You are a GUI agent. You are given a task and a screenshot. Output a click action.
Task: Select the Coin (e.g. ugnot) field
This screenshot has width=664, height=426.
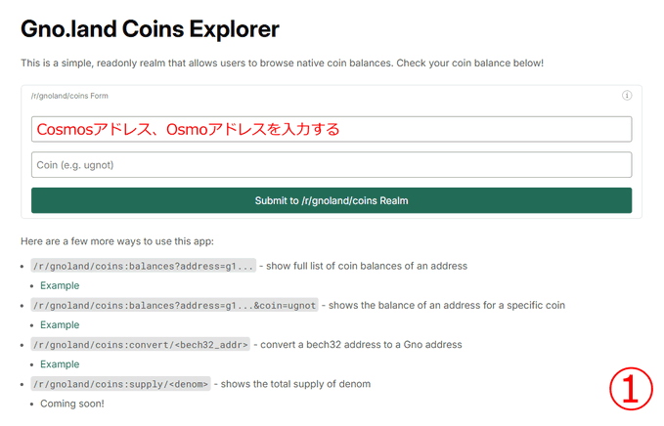[332, 164]
